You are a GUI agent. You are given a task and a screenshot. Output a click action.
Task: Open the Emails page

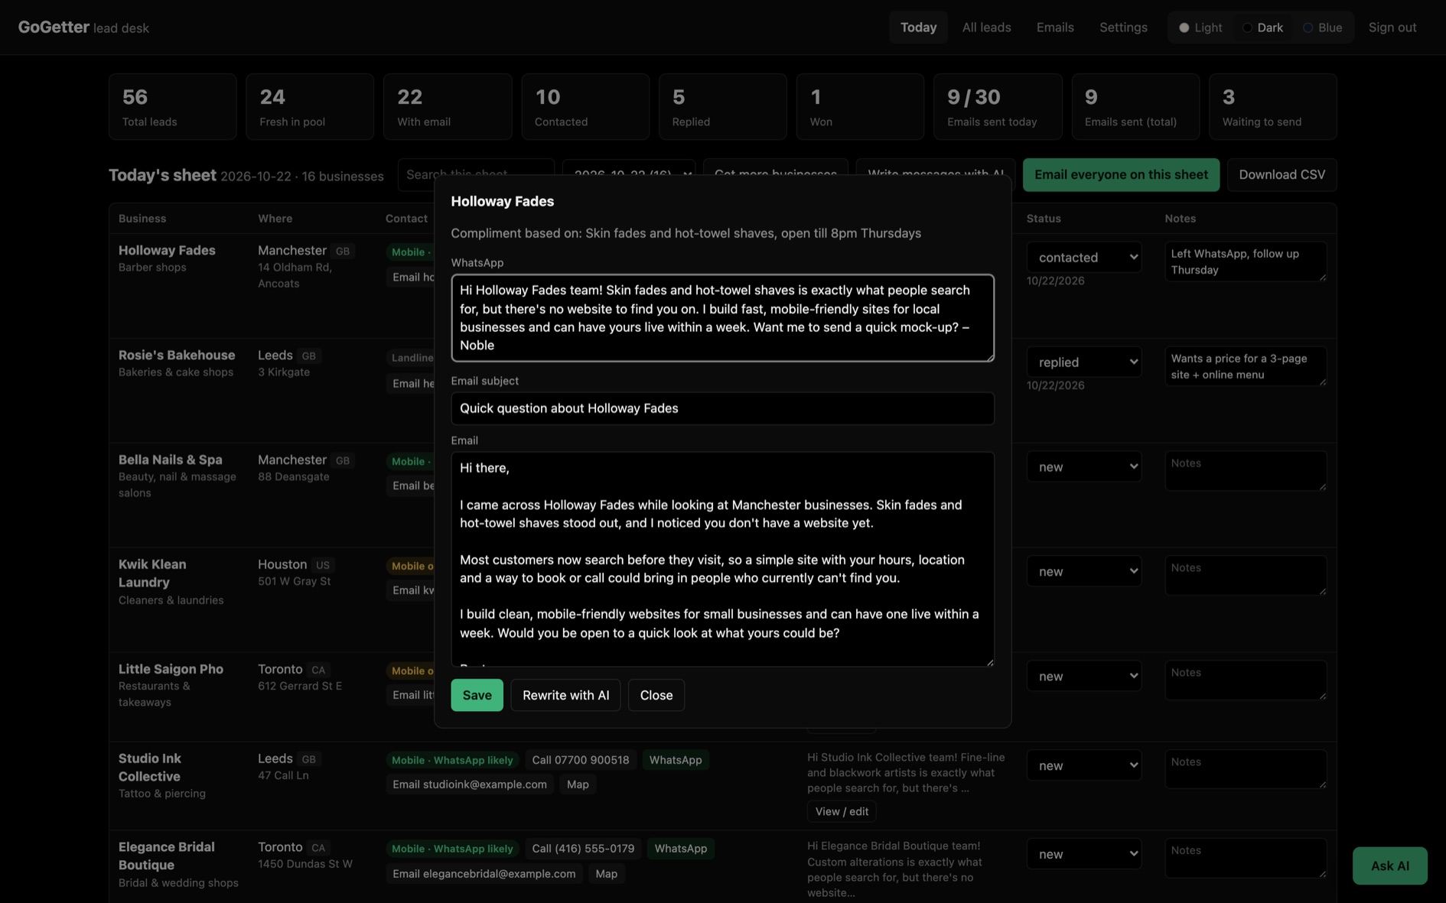(x=1055, y=28)
